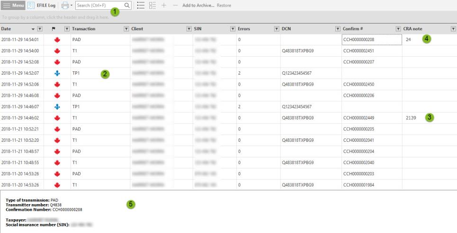Click the CRA note cell showing 2139
The height and width of the screenshot is (233, 457).
tap(411, 118)
